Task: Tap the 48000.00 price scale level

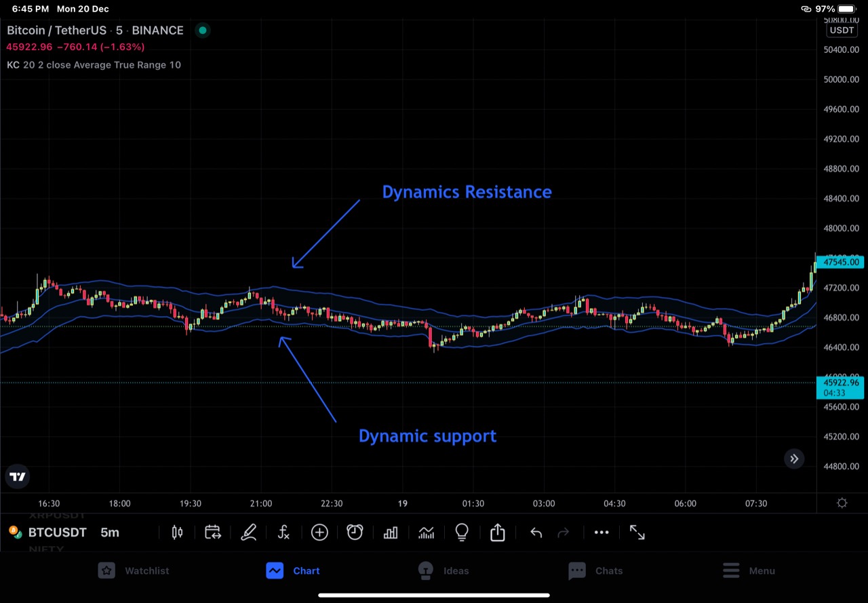Action: pyautogui.click(x=840, y=229)
